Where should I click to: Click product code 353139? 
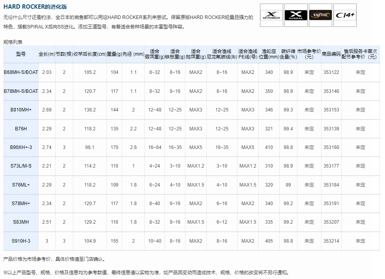(x=331, y=129)
